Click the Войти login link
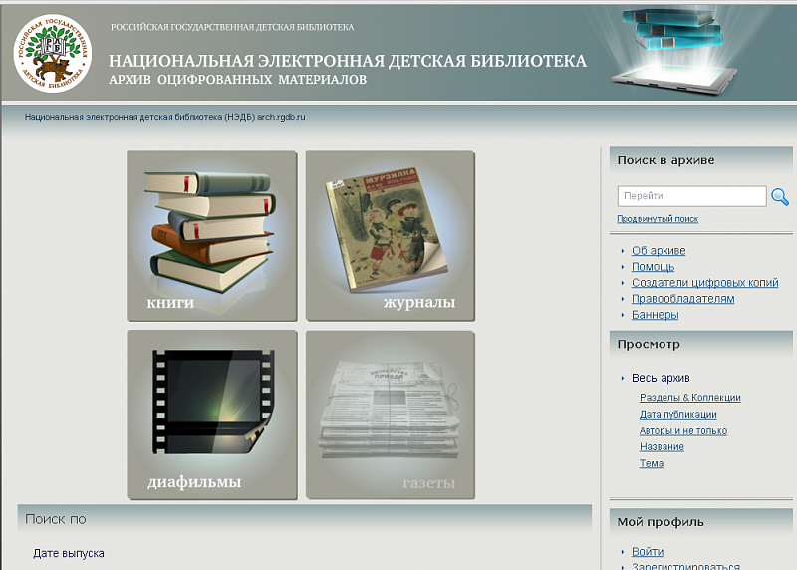This screenshot has width=797, height=570. pos(647,552)
